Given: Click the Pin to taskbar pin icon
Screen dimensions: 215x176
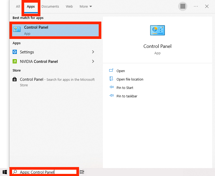Looking at the screenshot, I should pyautogui.click(x=111, y=95).
